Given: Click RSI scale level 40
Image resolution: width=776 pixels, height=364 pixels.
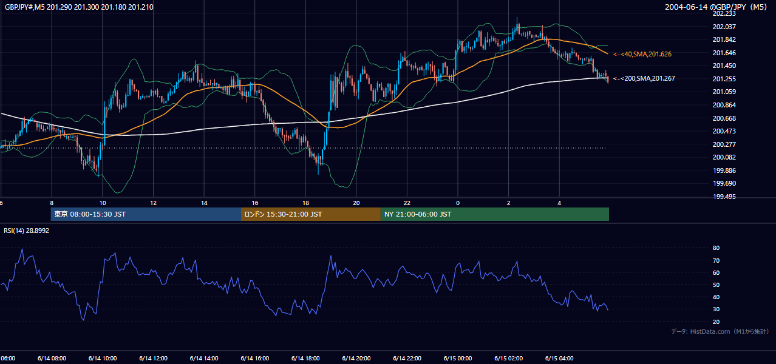Looking at the screenshot, I should coord(716,297).
